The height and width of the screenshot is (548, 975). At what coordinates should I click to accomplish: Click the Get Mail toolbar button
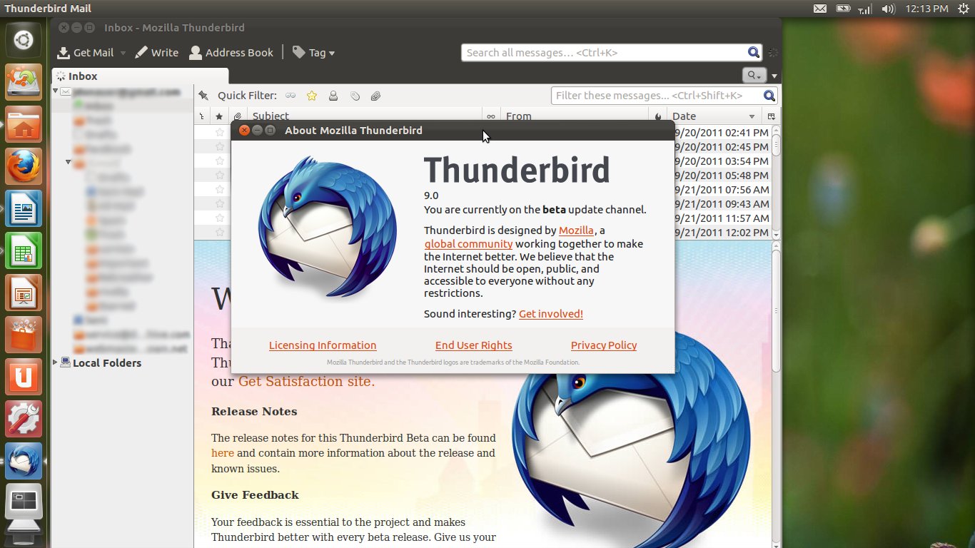click(86, 53)
